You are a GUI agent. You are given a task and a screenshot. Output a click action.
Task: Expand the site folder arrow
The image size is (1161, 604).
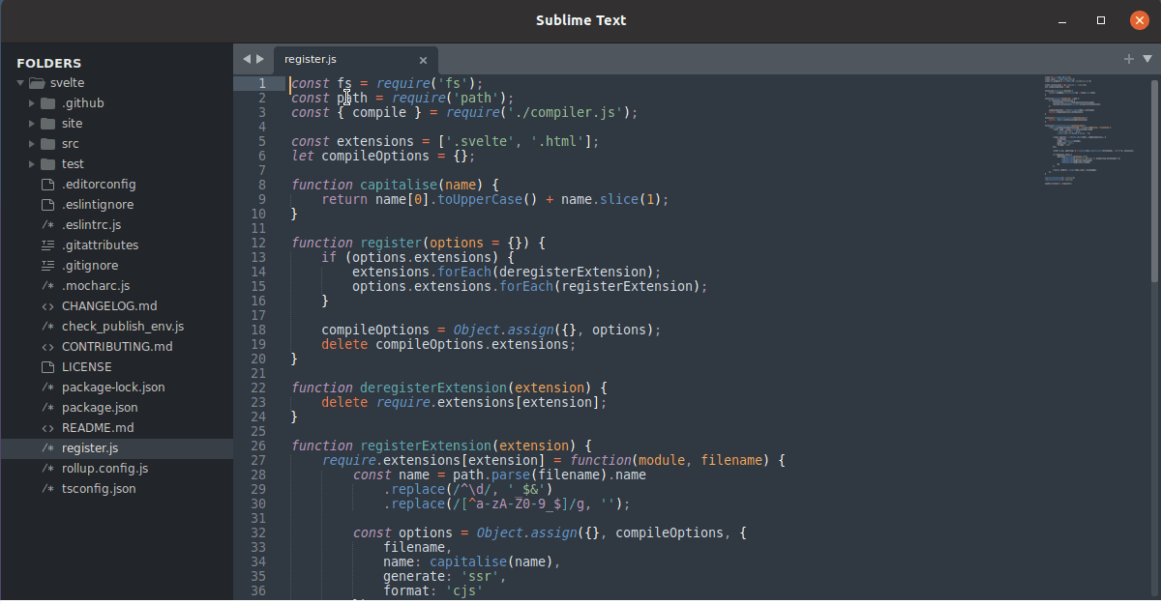point(32,124)
